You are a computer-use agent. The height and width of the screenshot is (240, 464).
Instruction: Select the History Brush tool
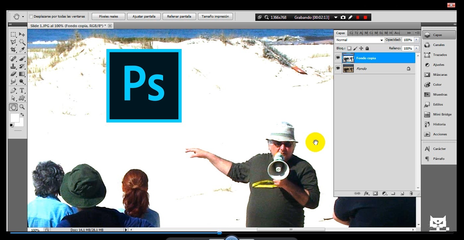point(22,67)
